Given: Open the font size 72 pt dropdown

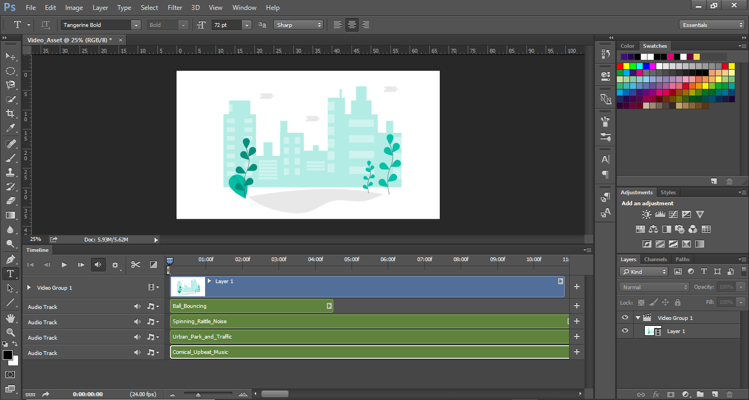Looking at the screenshot, I should click(x=246, y=25).
